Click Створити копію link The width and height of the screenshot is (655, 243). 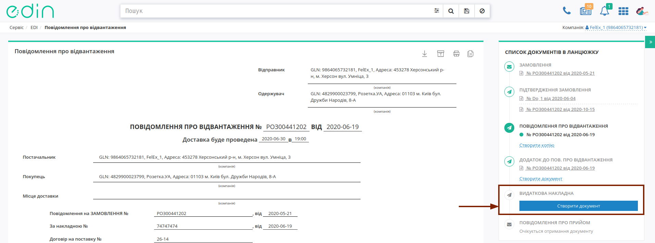tap(537, 145)
